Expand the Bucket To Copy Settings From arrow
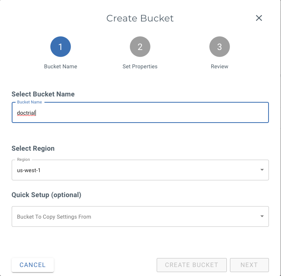Viewport: 281px width, 276px height. pyautogui.click(x=262, y=216)
